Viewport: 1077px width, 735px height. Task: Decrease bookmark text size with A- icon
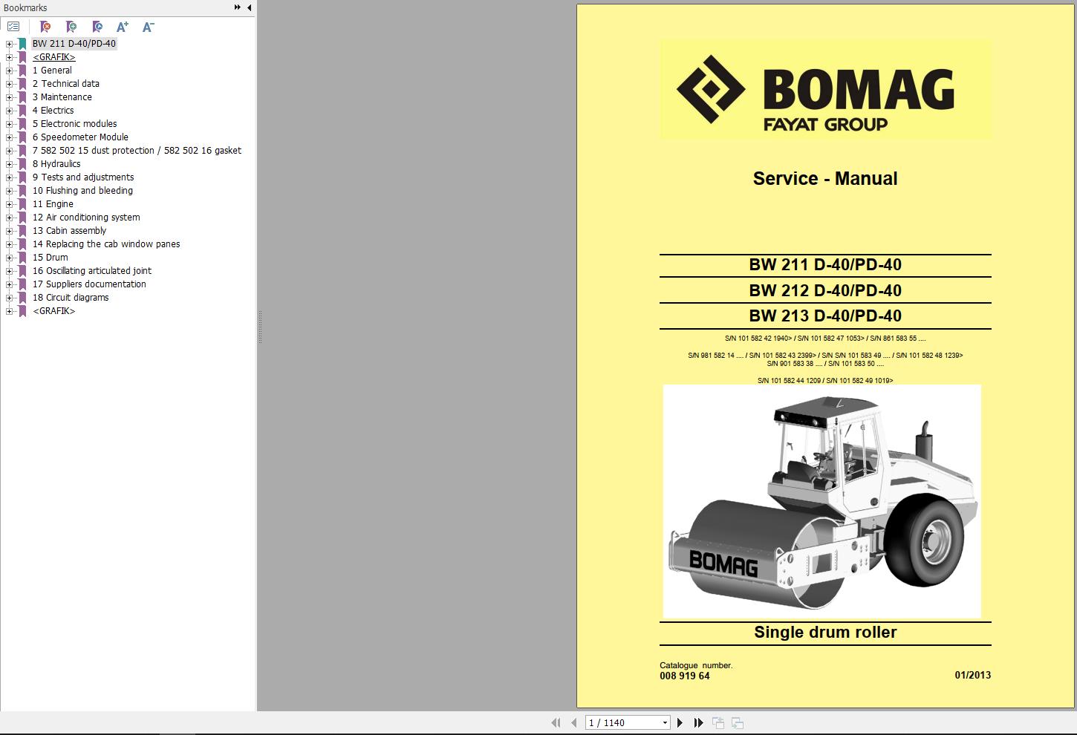coord(148,26)
